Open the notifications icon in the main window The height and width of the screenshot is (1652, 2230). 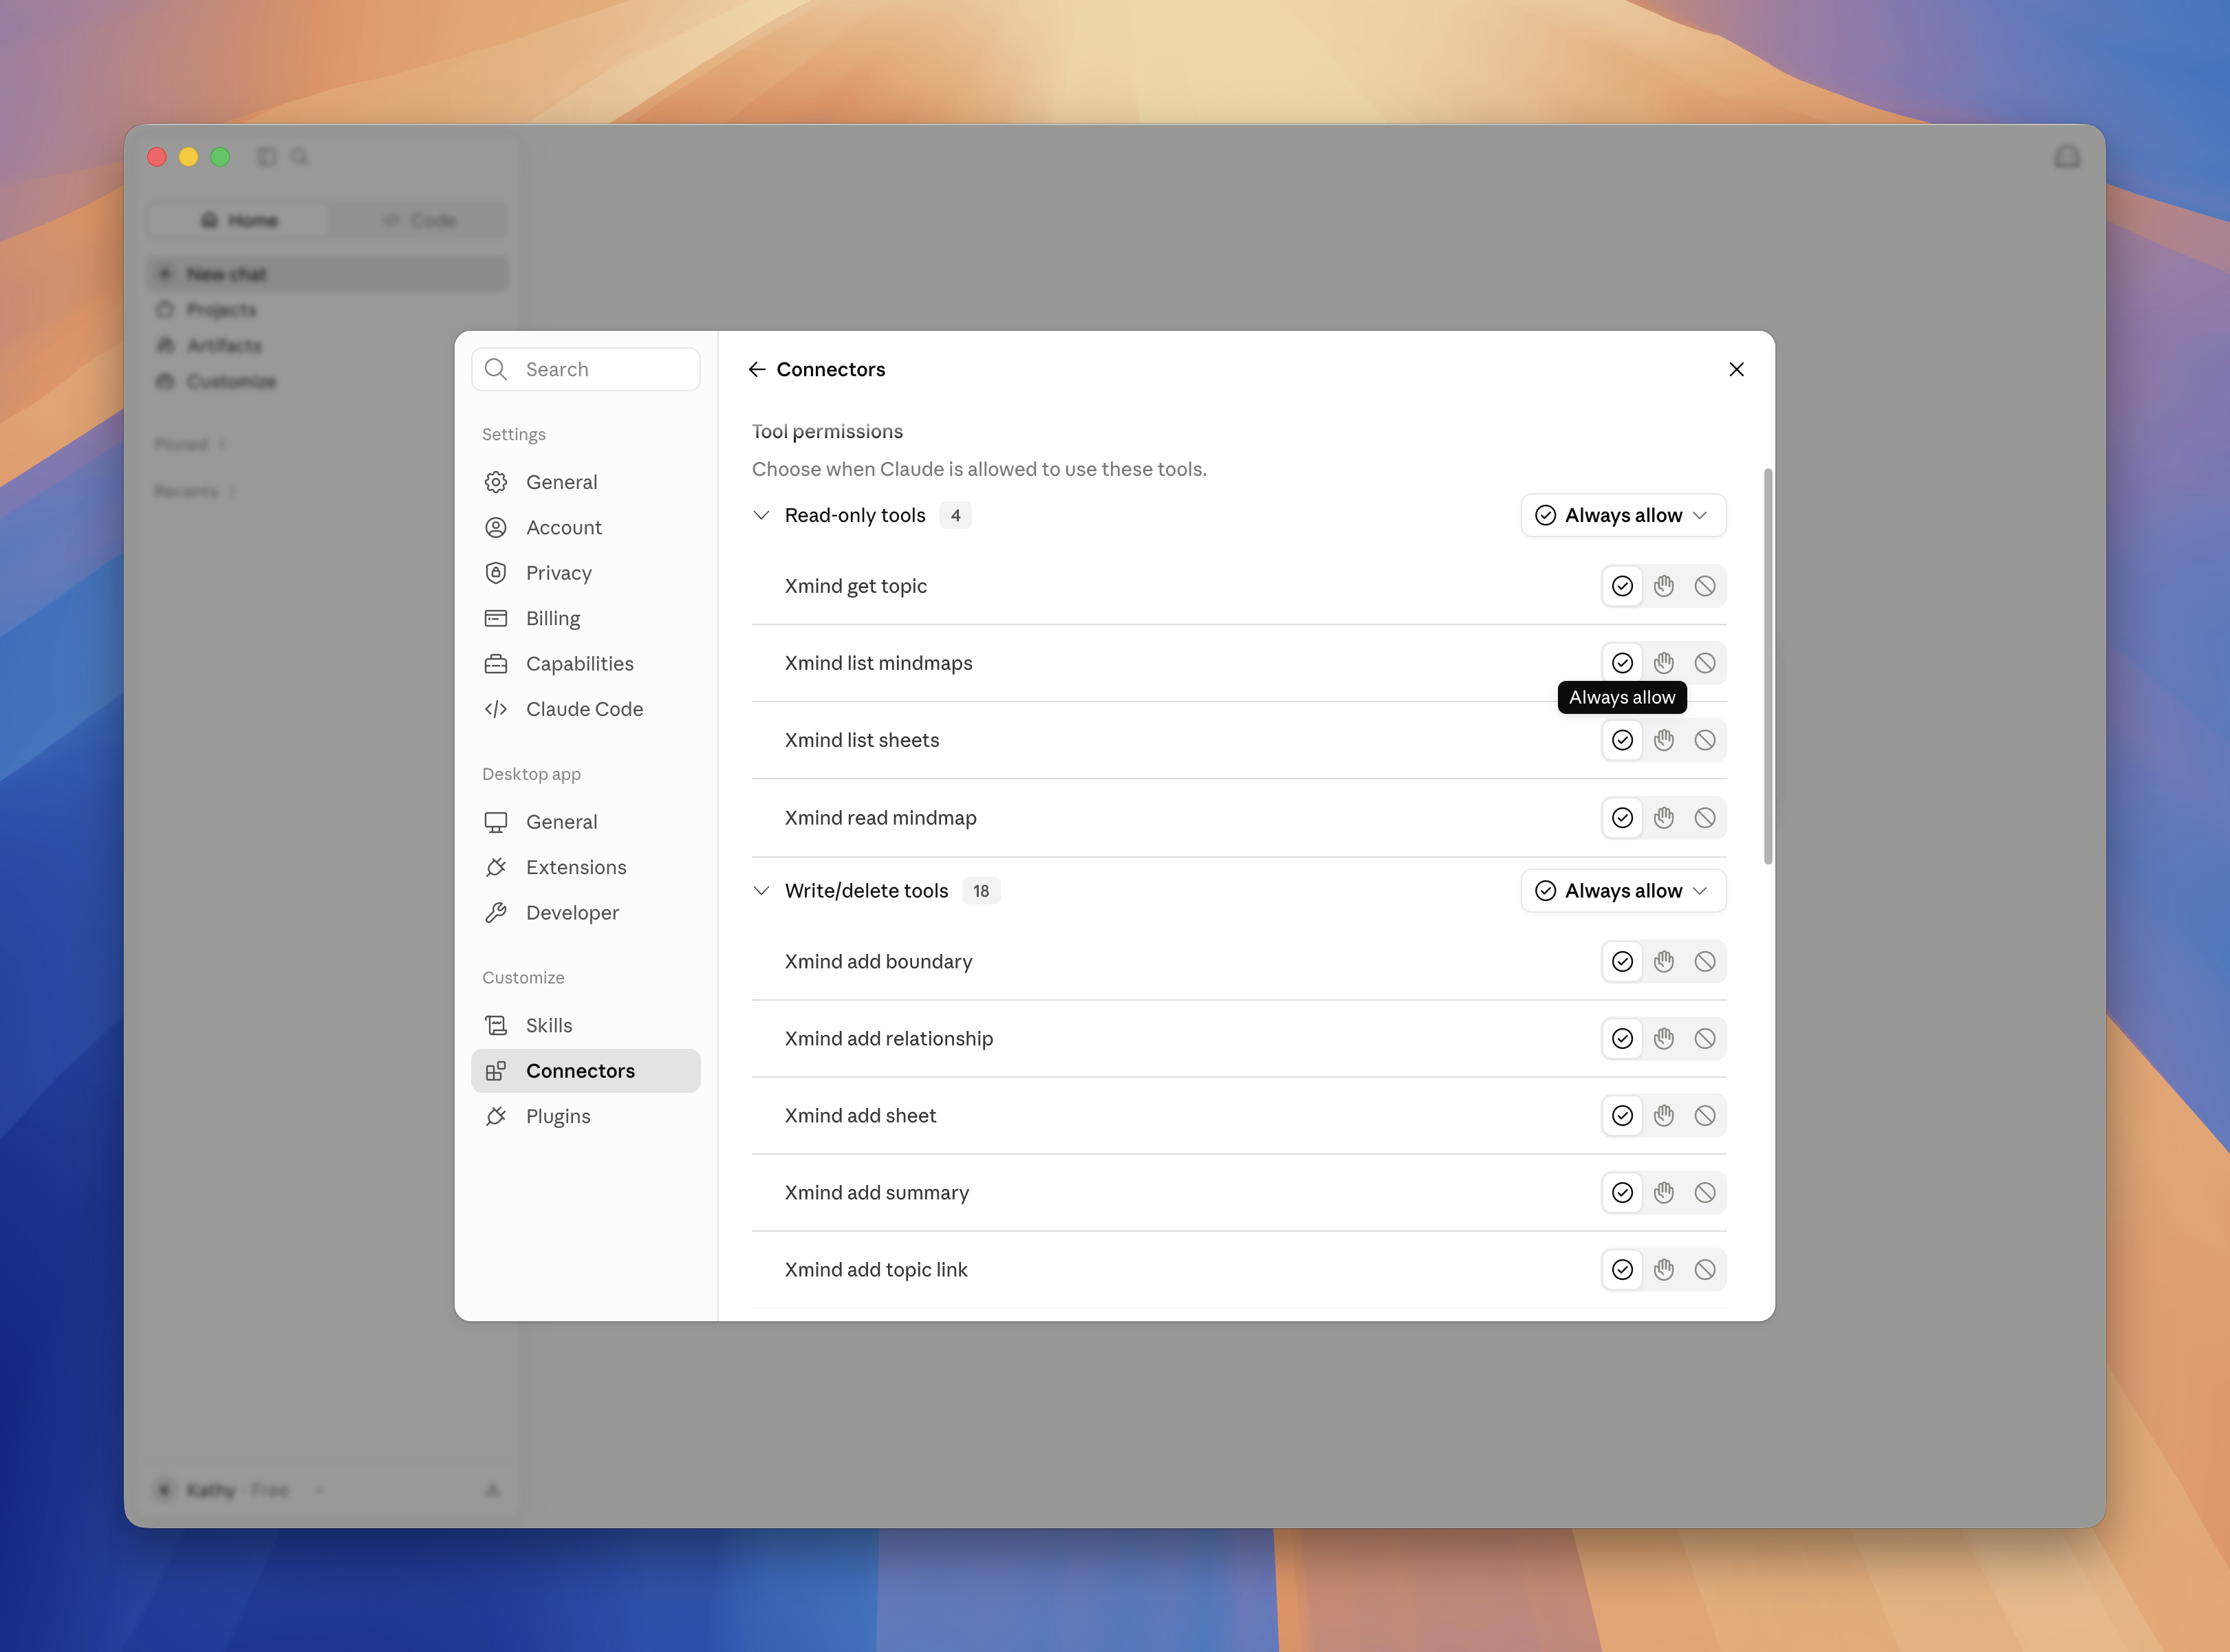2067,157
